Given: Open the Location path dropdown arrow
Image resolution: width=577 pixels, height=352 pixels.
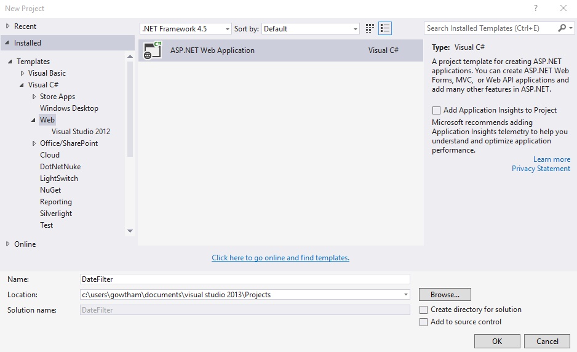Looking at the screenshot, I should 405,295.
